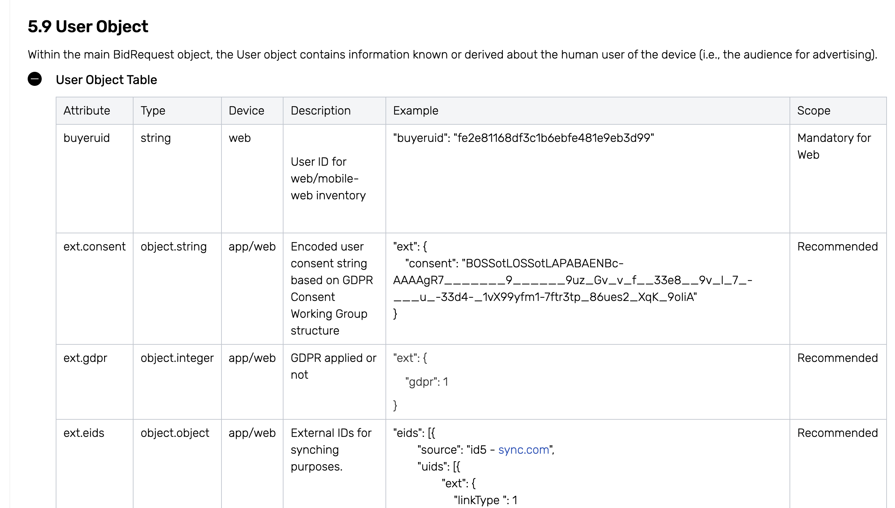Screen dimensions: 895x508
Task: Click the 'User Object Table' heading text
Action: pos(107,80)
